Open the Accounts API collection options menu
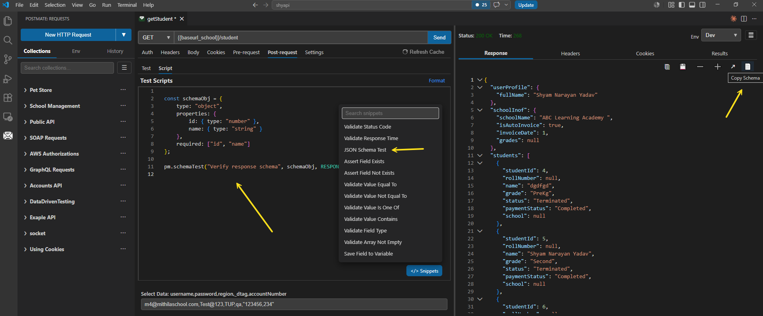 [x=123, y=185]
